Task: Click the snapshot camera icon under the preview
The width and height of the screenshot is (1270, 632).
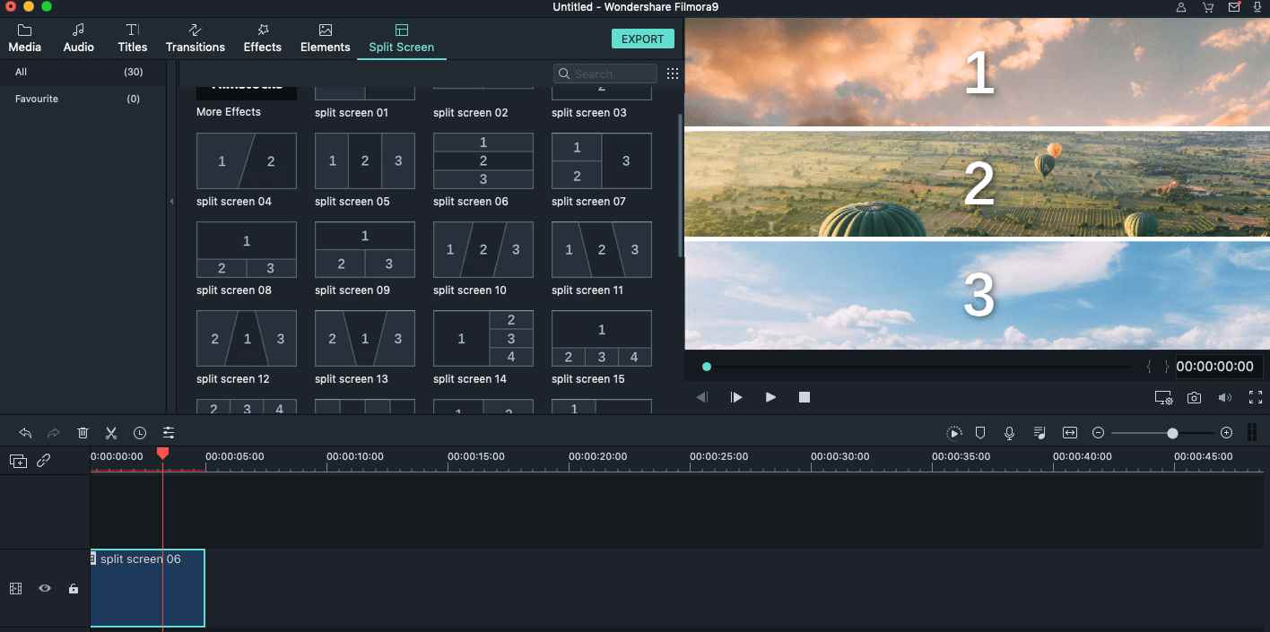Action: 1194,397
